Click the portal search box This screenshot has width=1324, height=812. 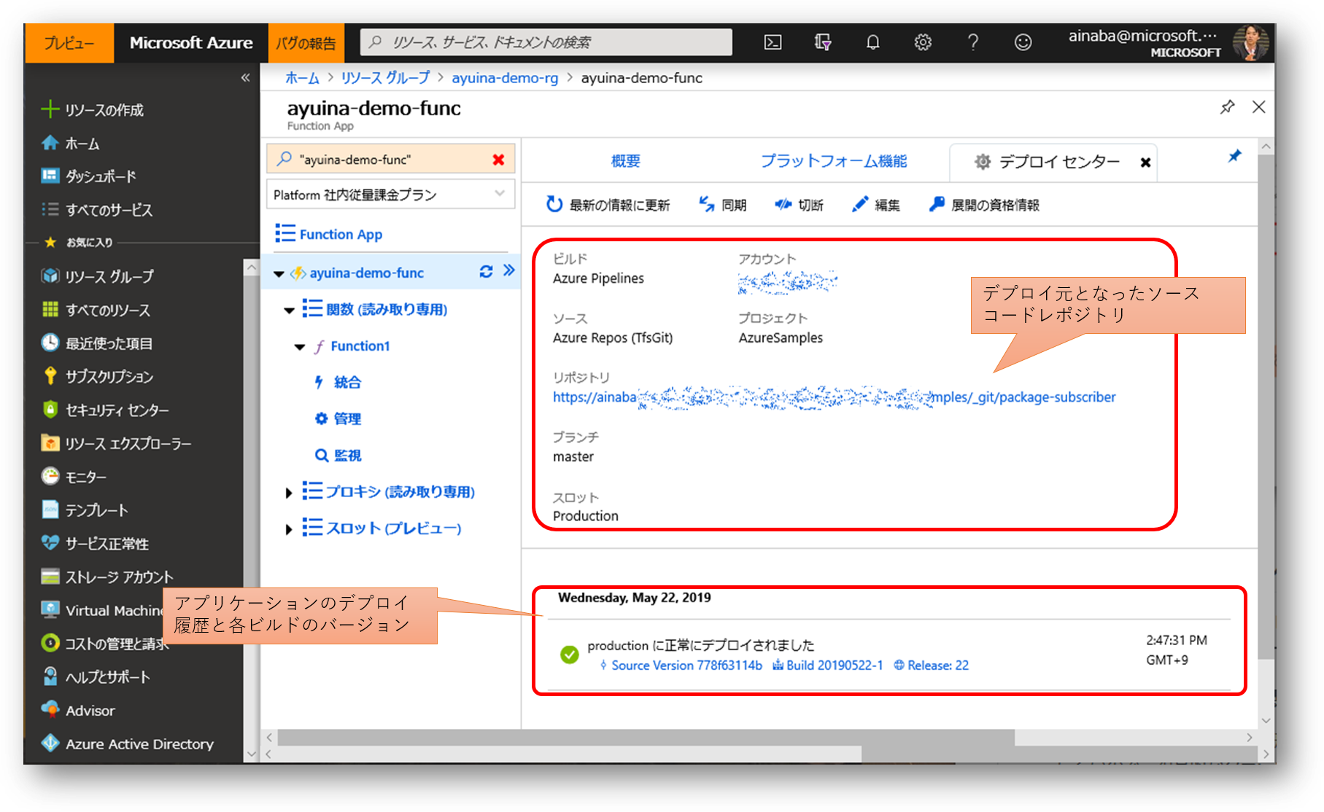coord(546,42)
